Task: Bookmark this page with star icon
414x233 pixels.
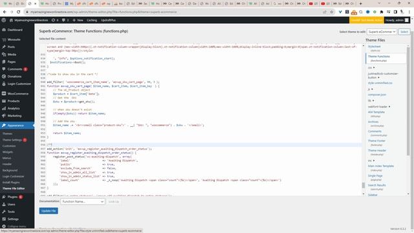Action: [332, 12]
